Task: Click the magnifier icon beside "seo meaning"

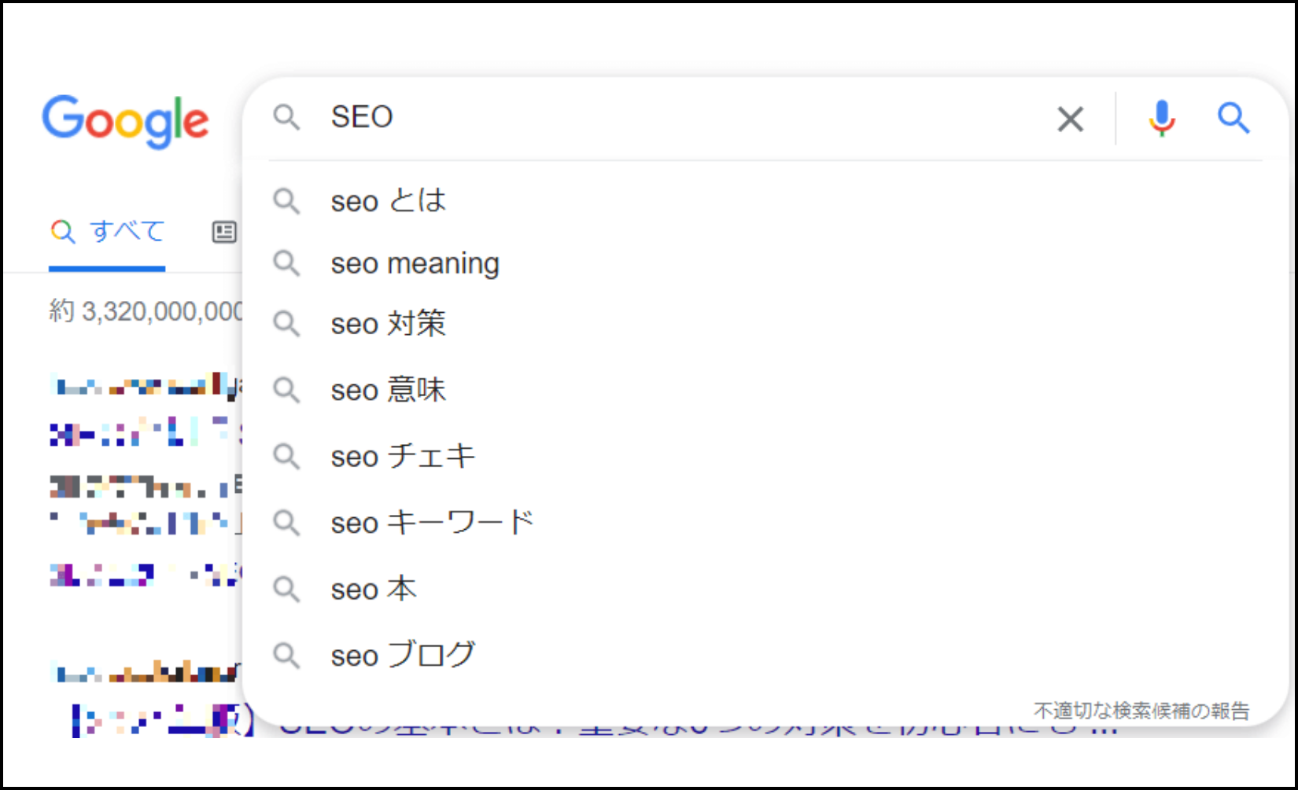Action: (286, 263)
